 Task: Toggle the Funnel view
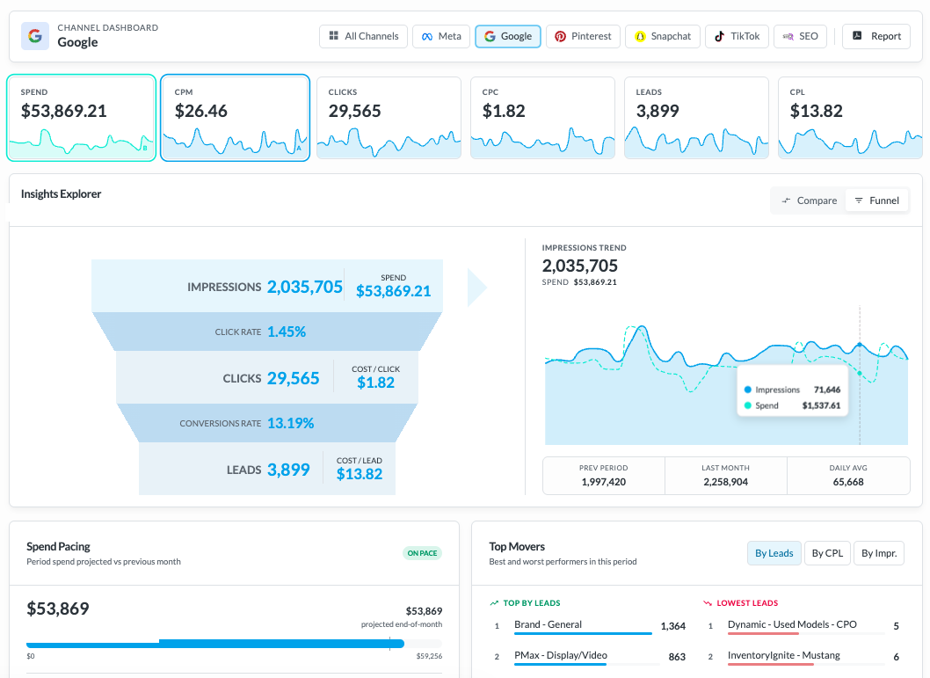click(876, 200)
